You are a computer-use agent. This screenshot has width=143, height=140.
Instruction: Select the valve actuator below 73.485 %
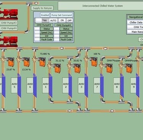pyautogui.click(x=42, y=62)
